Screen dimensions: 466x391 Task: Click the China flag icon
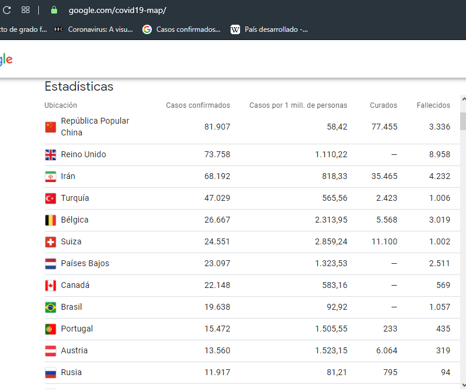coord(51,127)
